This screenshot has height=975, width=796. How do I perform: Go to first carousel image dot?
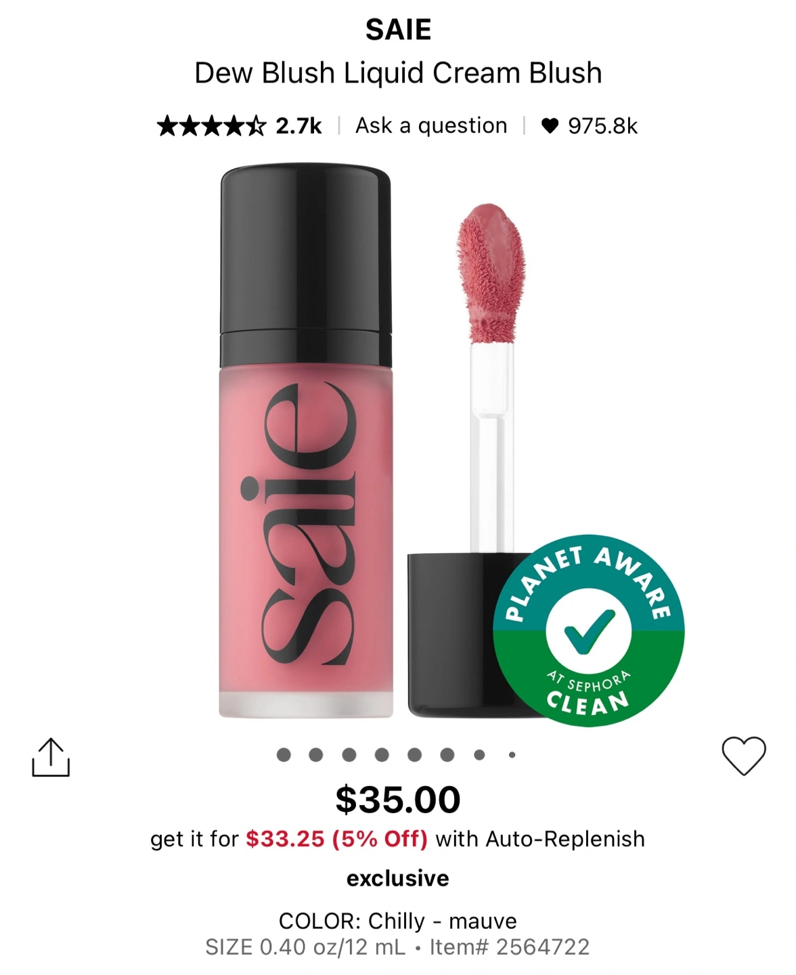tap(284, 754)
